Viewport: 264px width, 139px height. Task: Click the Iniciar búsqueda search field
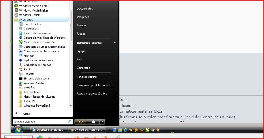(43, 122)
